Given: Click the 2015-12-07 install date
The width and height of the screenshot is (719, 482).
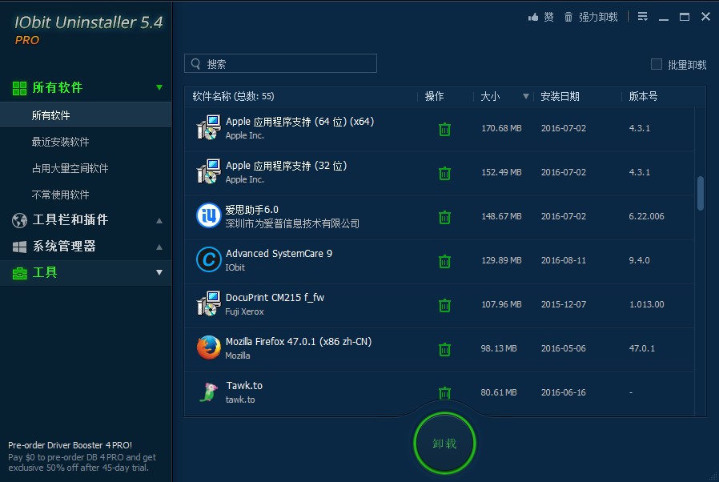Looking at the screenshot, I should point(564,304).
